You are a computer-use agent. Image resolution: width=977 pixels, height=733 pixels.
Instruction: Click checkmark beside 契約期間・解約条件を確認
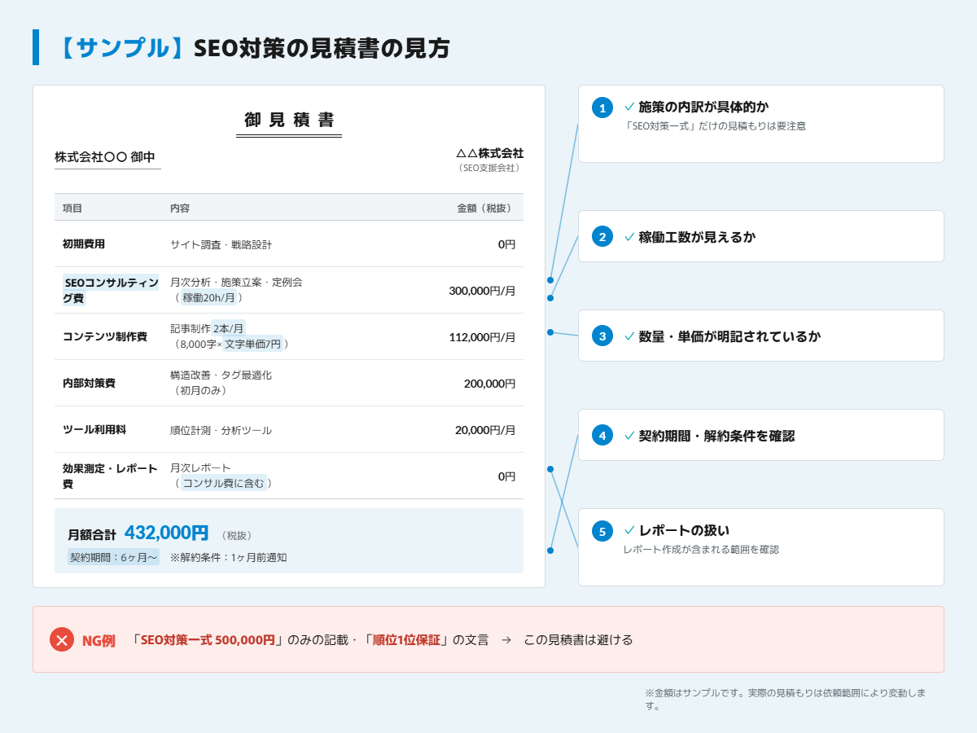click(x=629, y=435)
